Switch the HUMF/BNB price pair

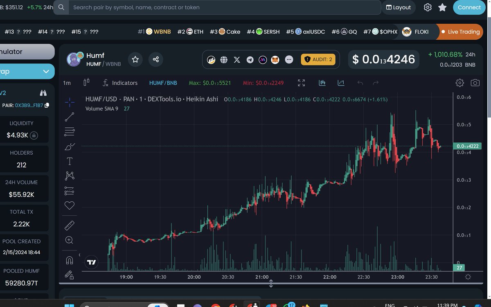[163, 83]
